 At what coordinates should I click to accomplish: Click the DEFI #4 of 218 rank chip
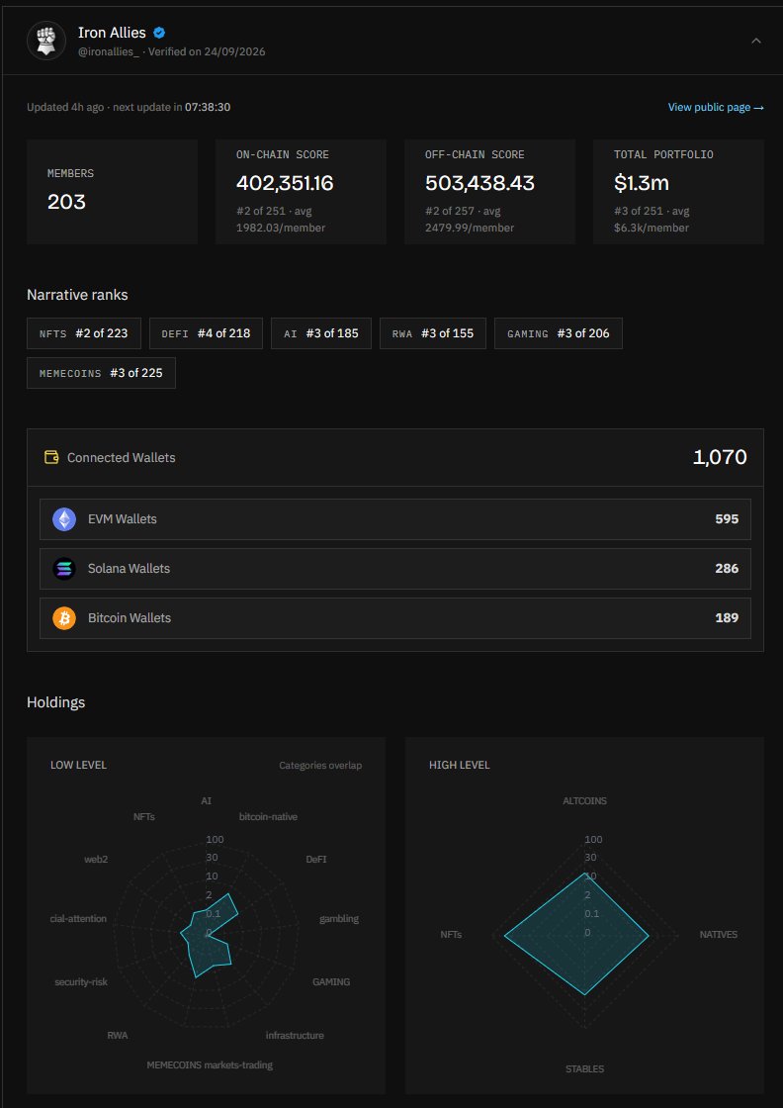tap(207, 333)
